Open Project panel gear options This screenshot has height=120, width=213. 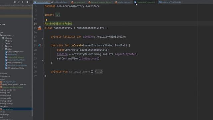[27, 2]
